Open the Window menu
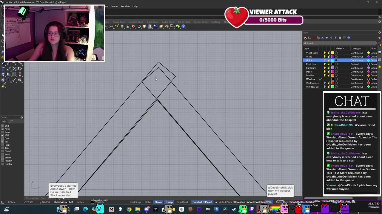The height and width of the screenshot is (214, 382). [125, 6]
